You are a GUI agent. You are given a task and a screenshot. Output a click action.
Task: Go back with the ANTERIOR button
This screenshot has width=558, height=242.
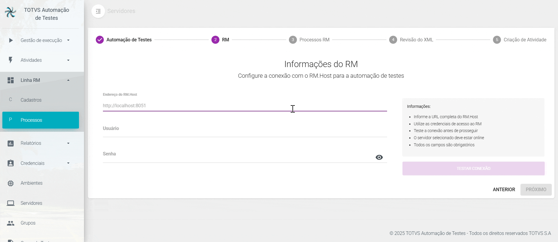click(504, 189)
